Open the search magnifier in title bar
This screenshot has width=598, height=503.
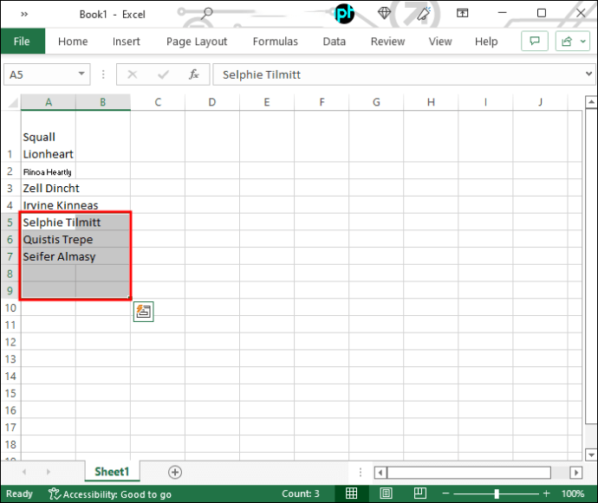tap(206, 13)
